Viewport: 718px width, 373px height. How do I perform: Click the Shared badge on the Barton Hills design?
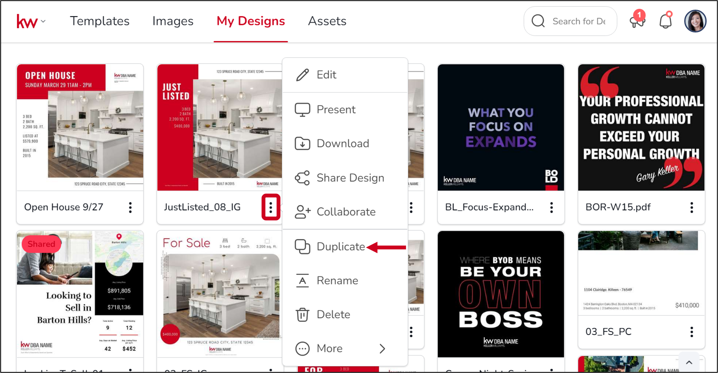(x=41, y=244)
